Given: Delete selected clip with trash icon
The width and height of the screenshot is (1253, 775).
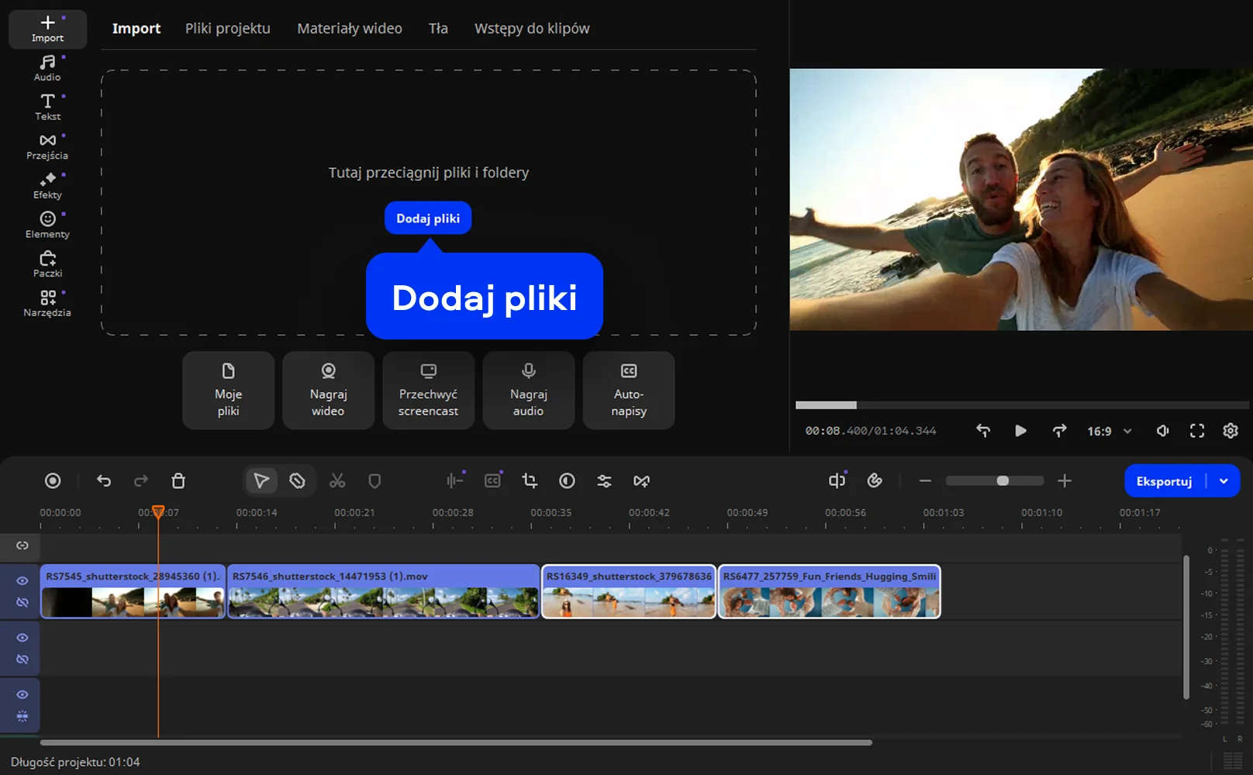Looking at the screenshot, I should coord(178,481).
